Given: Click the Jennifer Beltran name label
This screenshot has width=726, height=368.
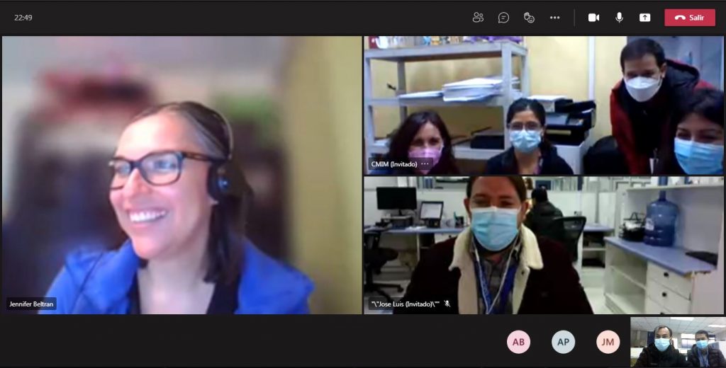Looking at the screenshot, I should point(31,304).
